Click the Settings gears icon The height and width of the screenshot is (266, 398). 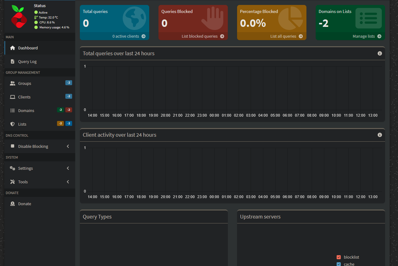[x=13, y=168]
